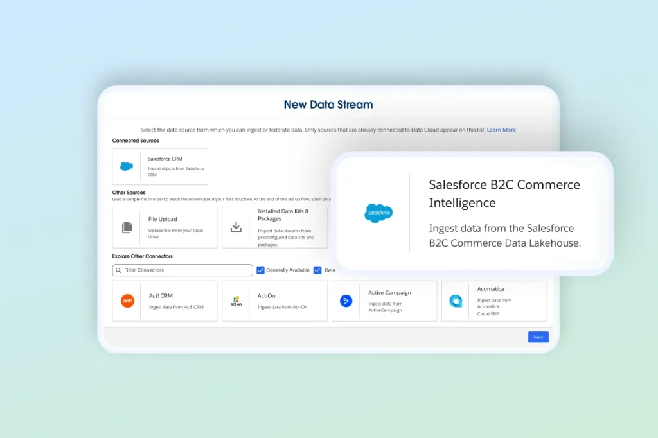Click the Active Campaign blue arrow icon
658x438 pixels.
coord(346,301)
